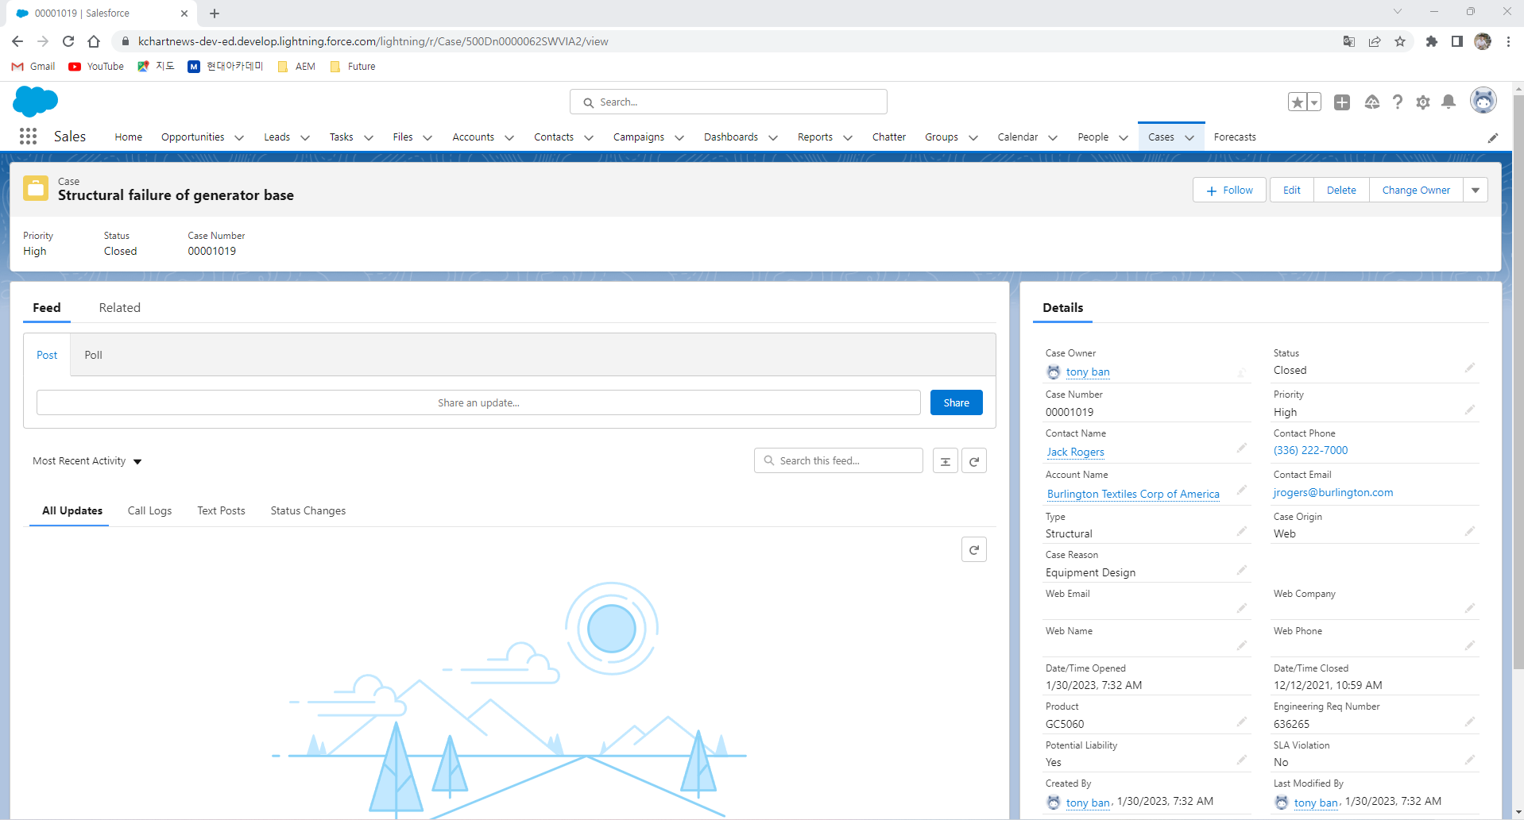
Task: Click the change Case Owner icon
Action: pyautogui.click(x=1242, y=372)
